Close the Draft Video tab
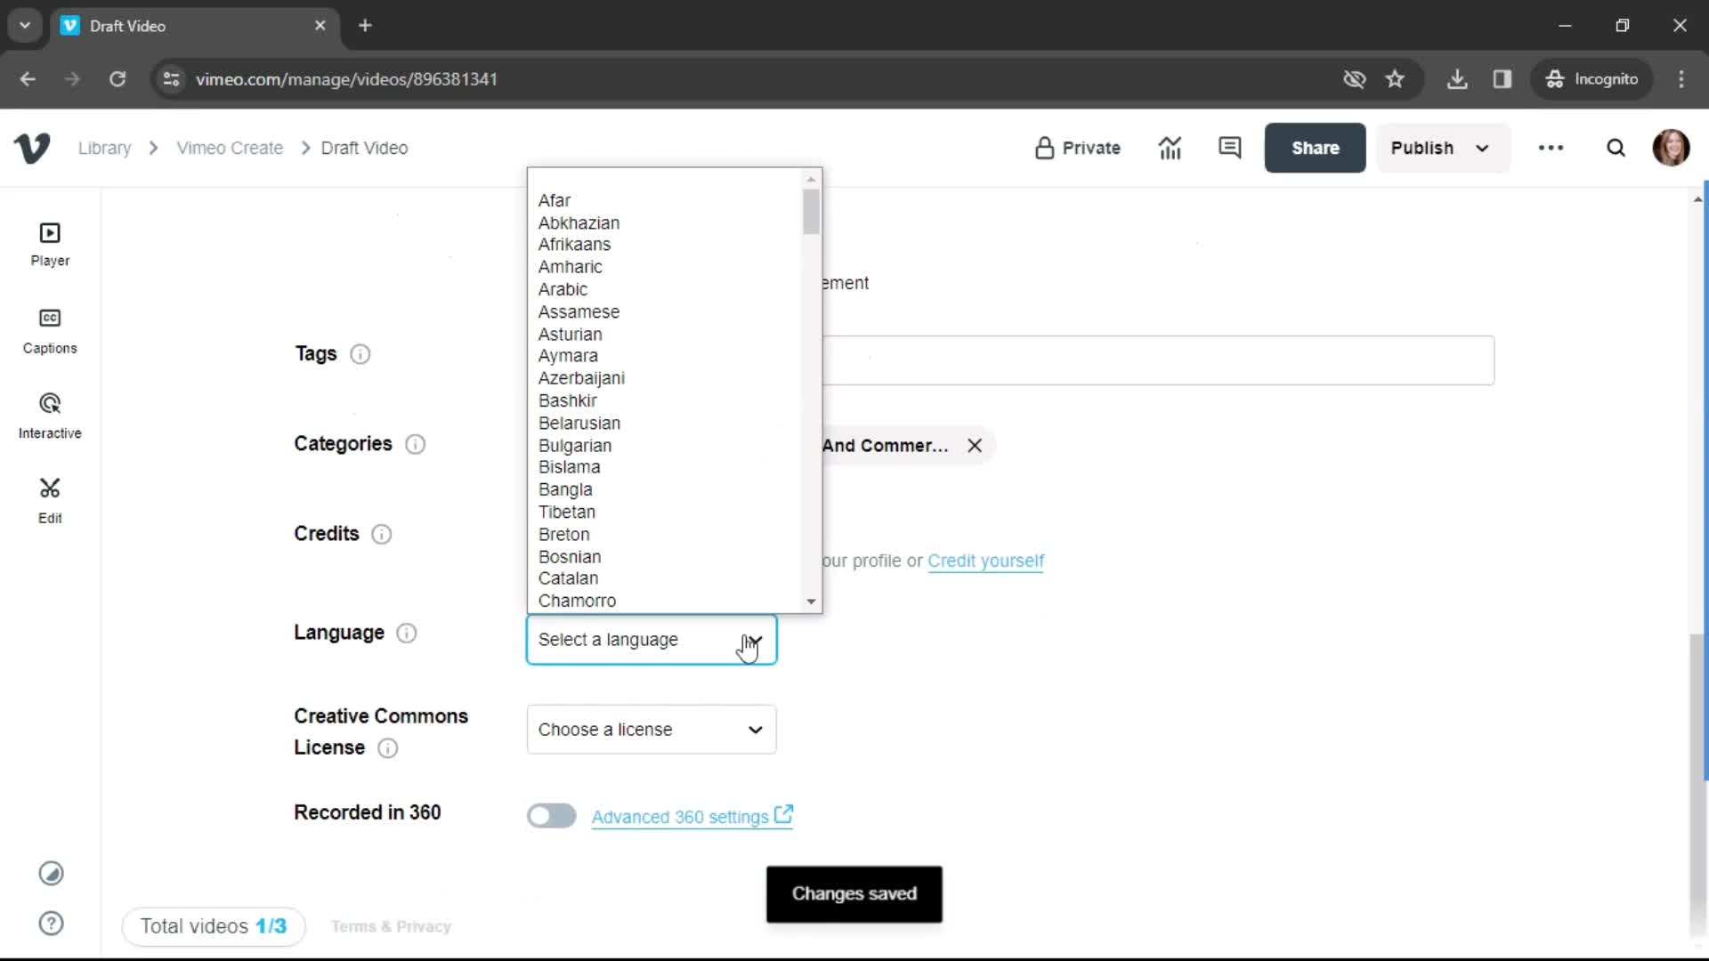This screenshot has height=961, width=1709. [320, 26]
